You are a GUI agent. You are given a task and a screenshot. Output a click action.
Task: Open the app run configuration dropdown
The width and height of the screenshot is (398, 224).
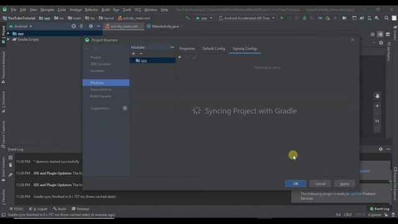pyautogui.click(x=204, y=18)
